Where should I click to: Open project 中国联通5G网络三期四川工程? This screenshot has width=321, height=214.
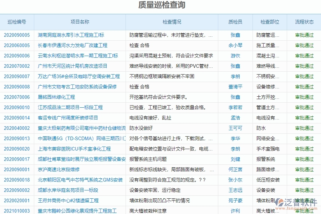click(x=80, y=138)
